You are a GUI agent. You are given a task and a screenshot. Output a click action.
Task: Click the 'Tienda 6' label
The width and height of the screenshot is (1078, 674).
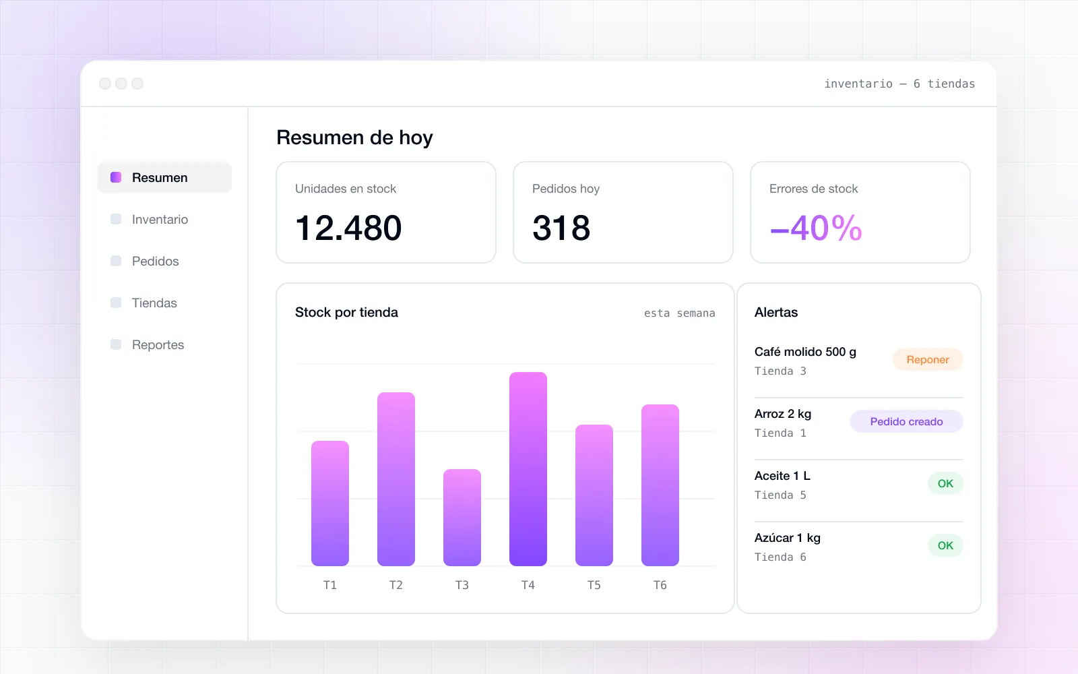pos(780,557)
